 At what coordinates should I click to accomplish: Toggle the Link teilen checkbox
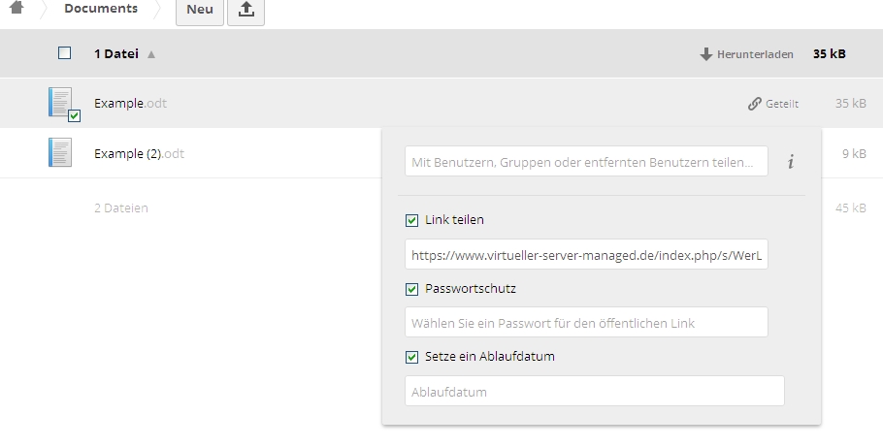412,221
